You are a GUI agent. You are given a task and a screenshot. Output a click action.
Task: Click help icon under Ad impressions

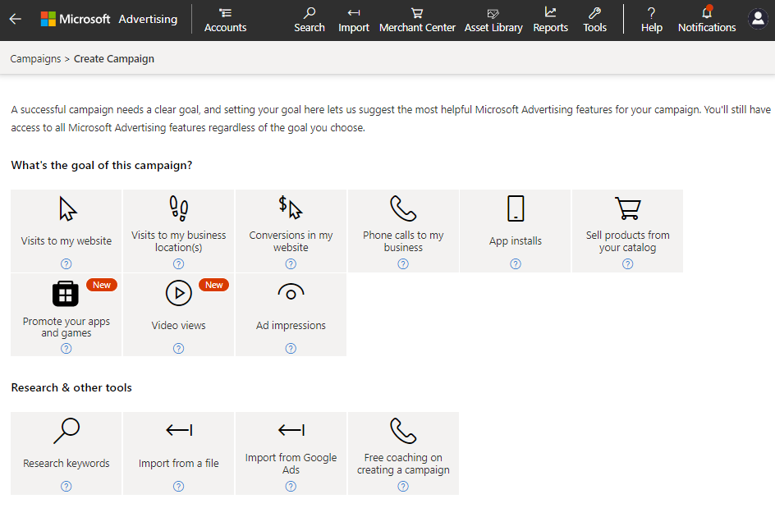291,349
